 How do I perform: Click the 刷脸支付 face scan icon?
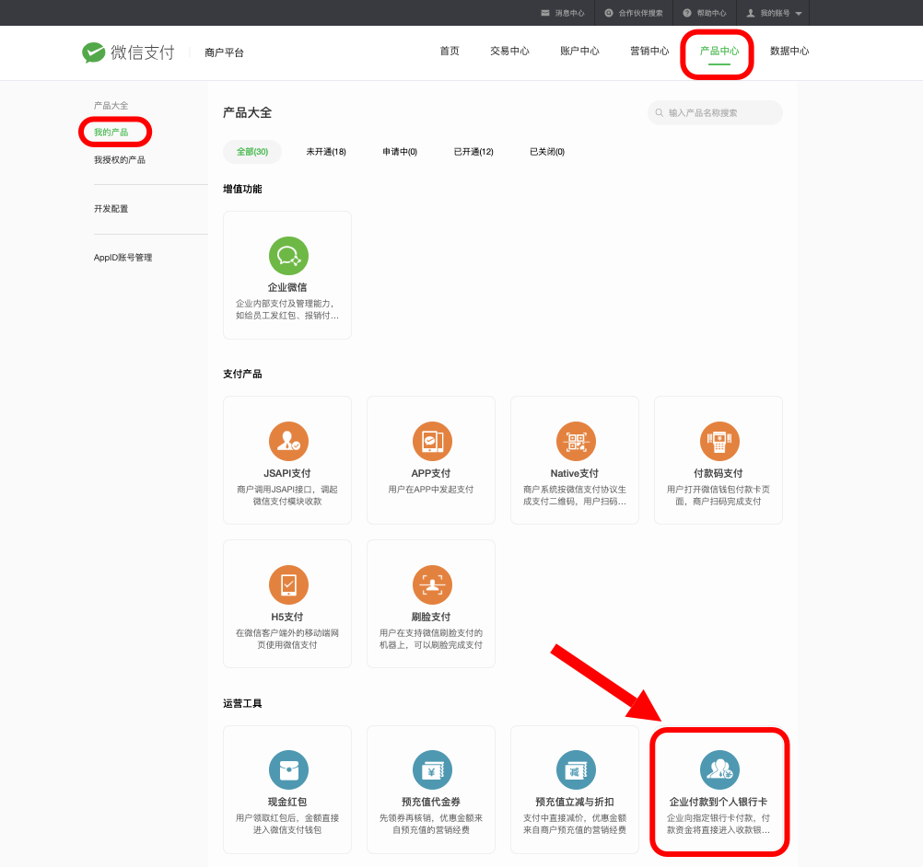click(431, 584)
